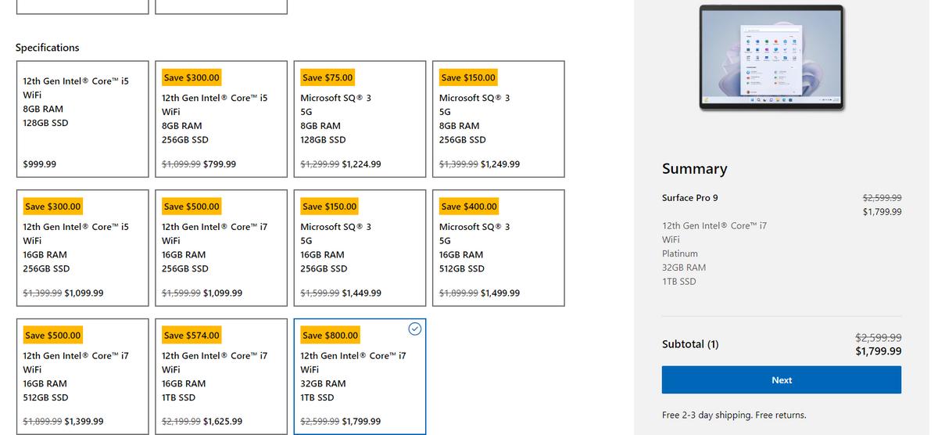Click the Save $400.00 badge
This screenshot has width=938, height=435.
coord(469,207)
